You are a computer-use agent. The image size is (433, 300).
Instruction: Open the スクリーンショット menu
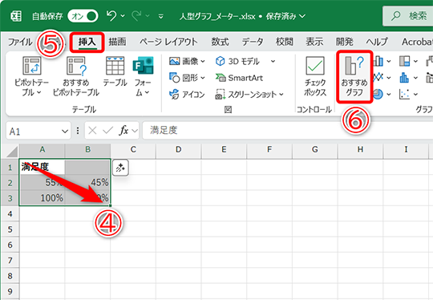[249, 95]
